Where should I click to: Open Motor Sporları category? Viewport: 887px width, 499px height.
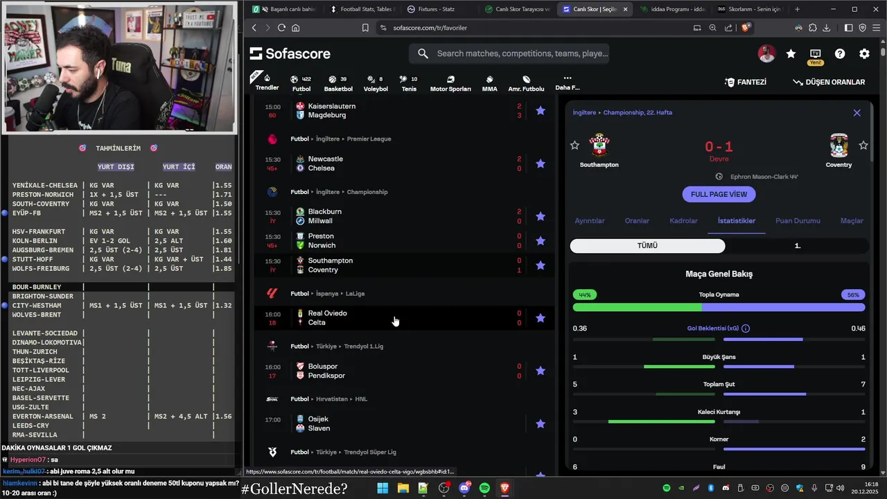(x=450, y=83)
